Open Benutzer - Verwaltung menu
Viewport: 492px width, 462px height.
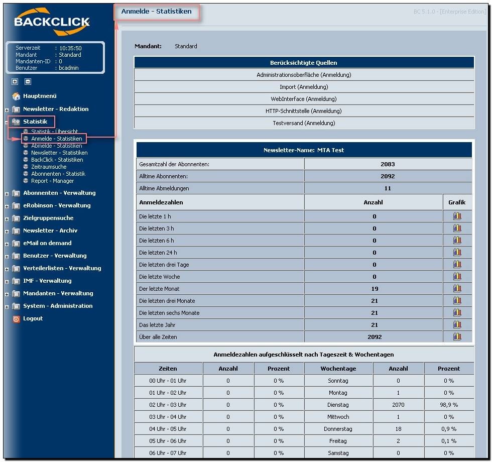55,256
